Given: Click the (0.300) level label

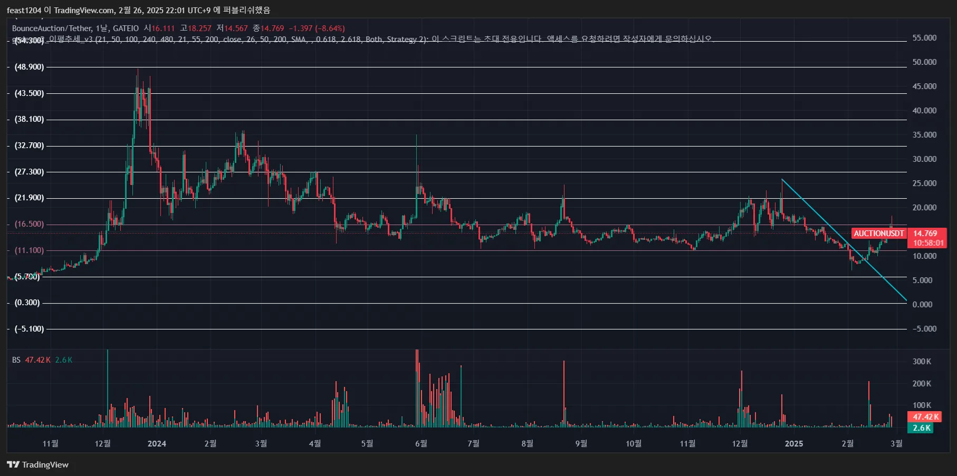Looking at the screenshot, I should click(x=27, y=303).
